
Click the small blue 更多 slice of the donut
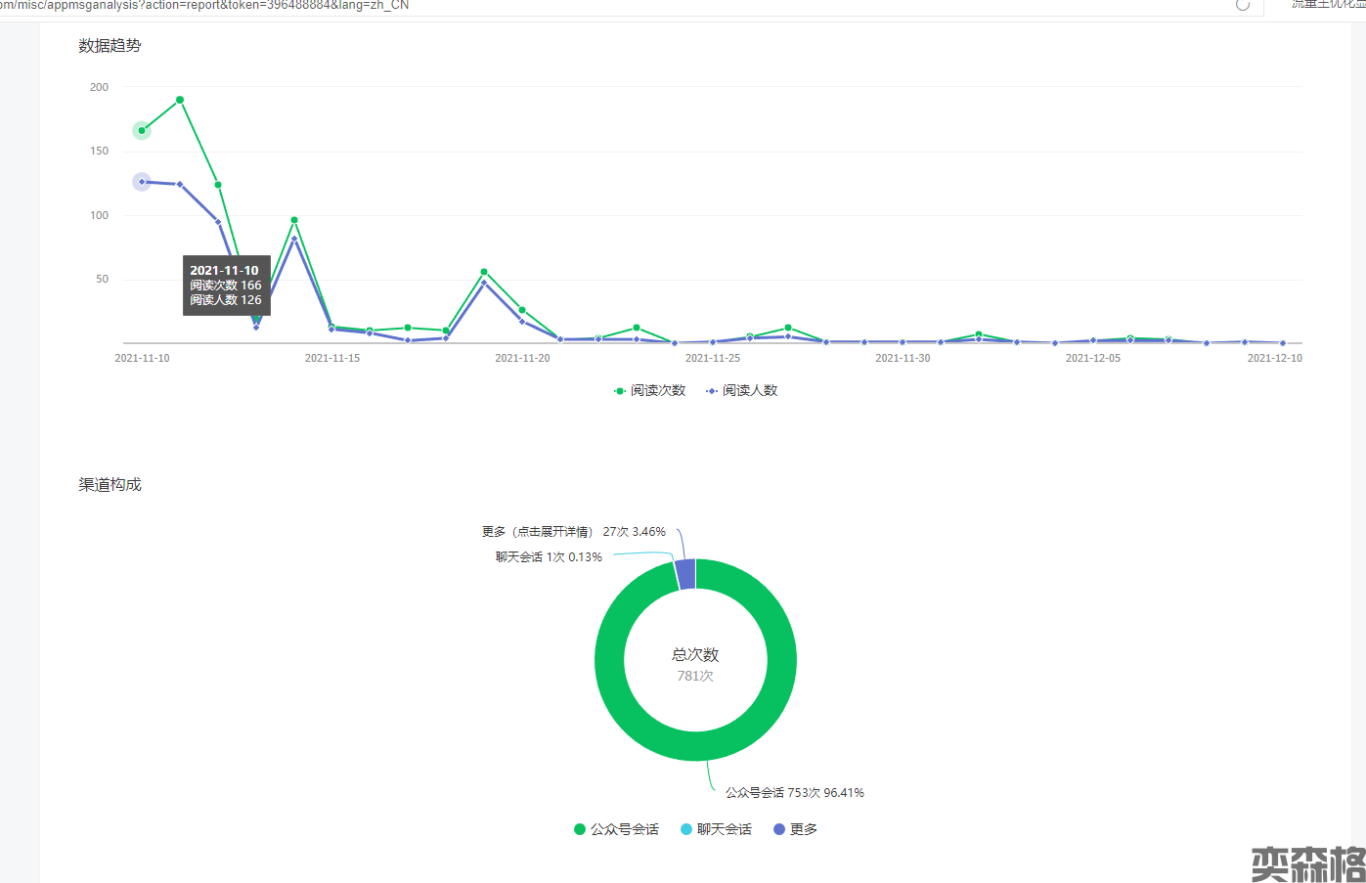point(686,574)
